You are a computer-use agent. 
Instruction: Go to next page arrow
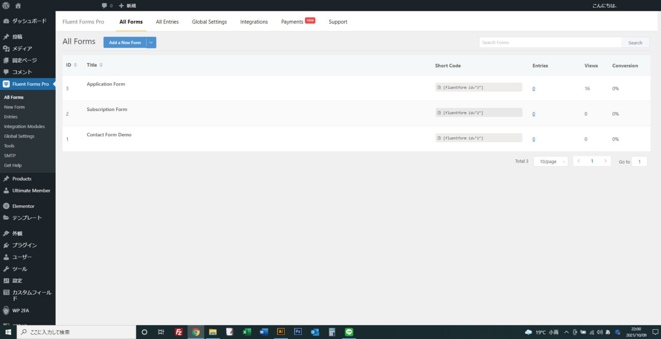tap(605, 161)
